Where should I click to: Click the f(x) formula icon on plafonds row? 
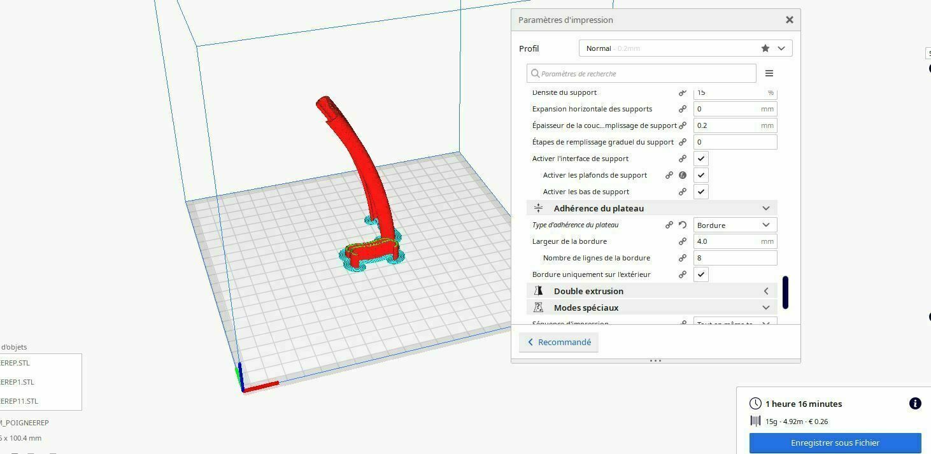(683, 175)
